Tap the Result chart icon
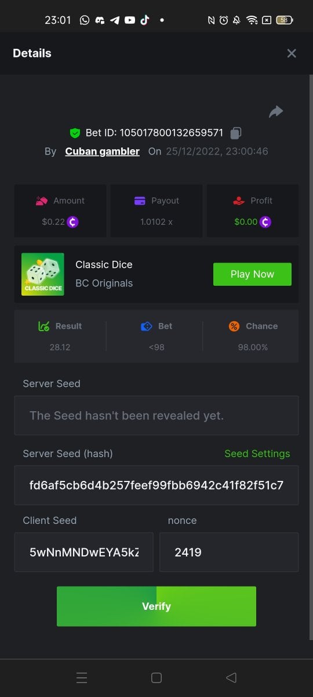This screenshot has height=697, width=313. click(x=43, y=326)
